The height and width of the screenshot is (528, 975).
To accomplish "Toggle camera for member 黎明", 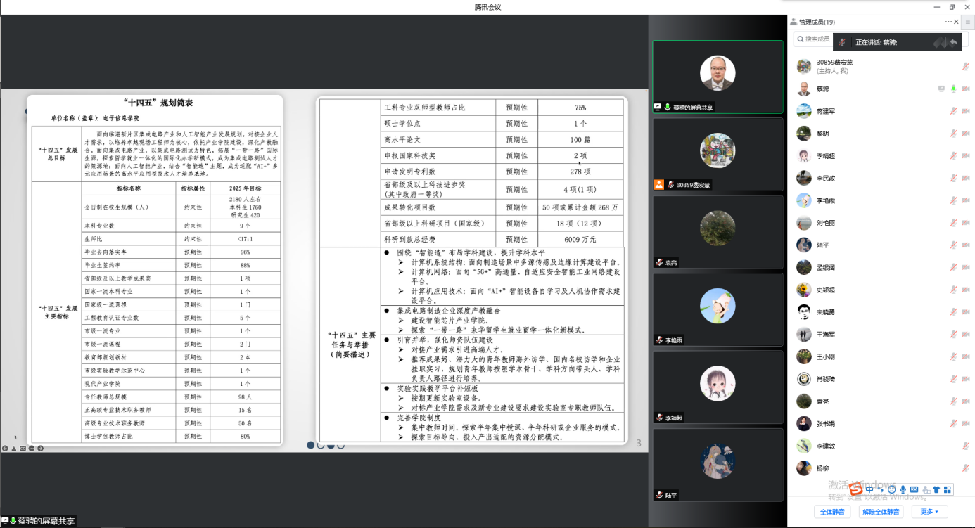I will [965, 134].
